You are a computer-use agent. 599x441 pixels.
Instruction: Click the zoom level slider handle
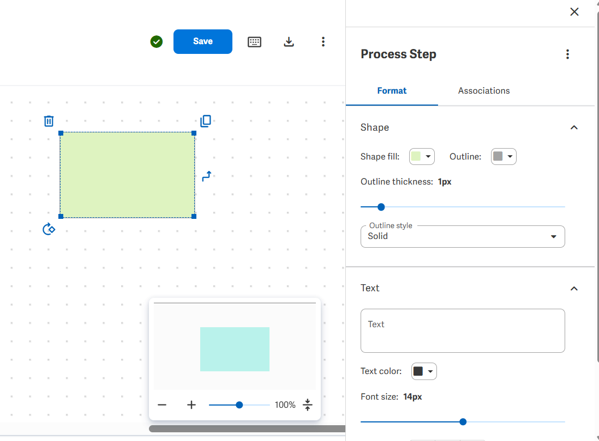pyautogui.click(x=239, y=405)
